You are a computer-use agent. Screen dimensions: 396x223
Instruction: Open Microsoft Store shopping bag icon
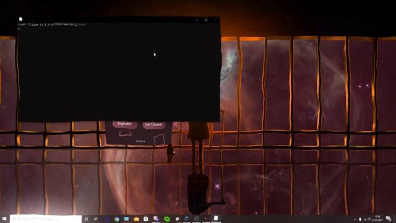point(146,219)
